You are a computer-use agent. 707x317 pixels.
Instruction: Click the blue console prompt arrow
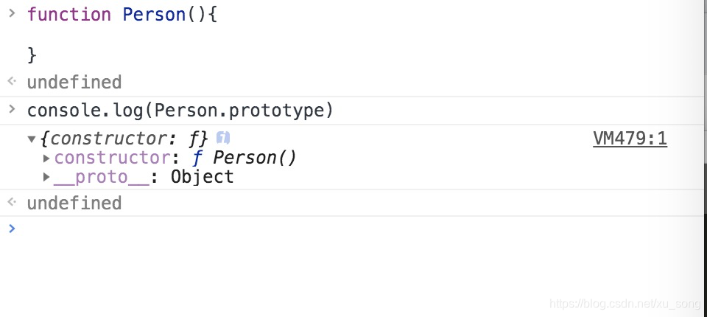(x=13, y=229)
